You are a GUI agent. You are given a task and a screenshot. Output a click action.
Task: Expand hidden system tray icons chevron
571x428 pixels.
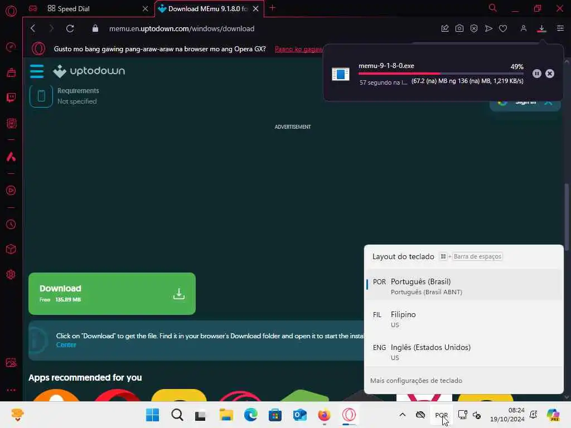[x=403, y=415]
